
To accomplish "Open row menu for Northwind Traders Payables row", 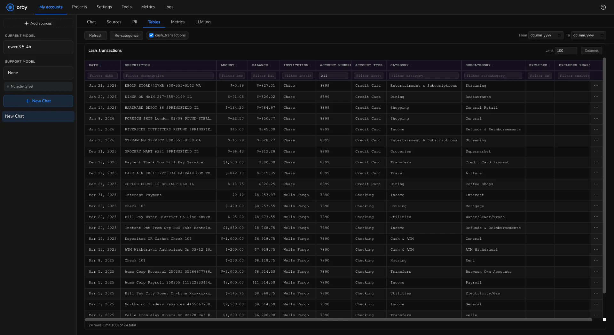I will tap(596, 304).
